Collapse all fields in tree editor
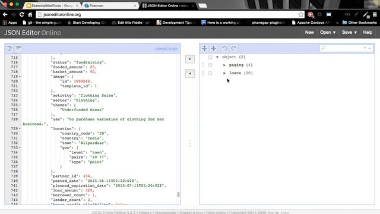Screen dimensions: 380x214 213,48
